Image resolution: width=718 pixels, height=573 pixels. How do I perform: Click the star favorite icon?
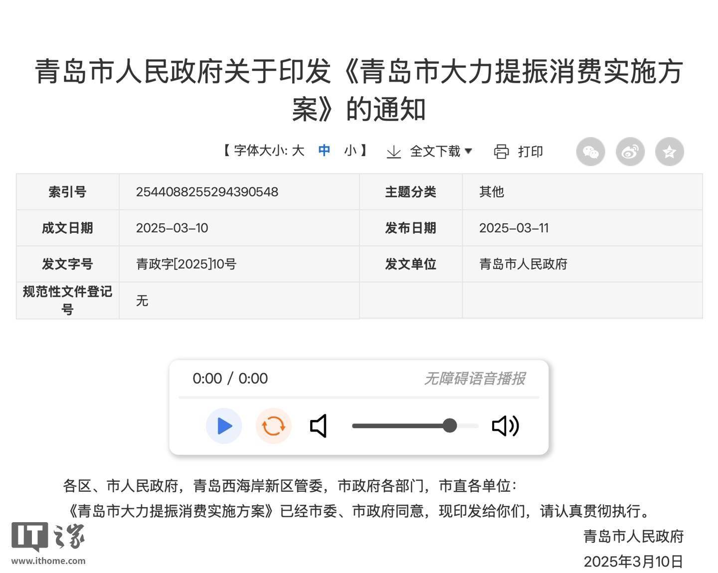point(669,151)
